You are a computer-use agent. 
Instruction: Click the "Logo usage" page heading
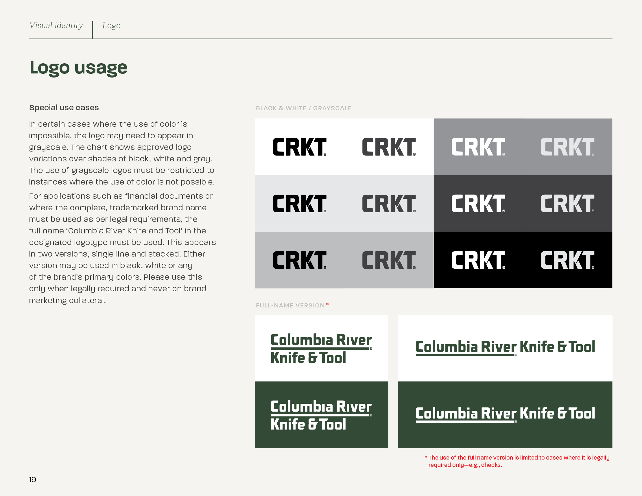pos(78,68)
